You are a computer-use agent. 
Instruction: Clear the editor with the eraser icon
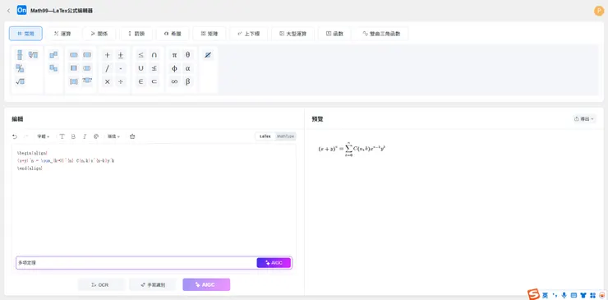pos(132,136)
